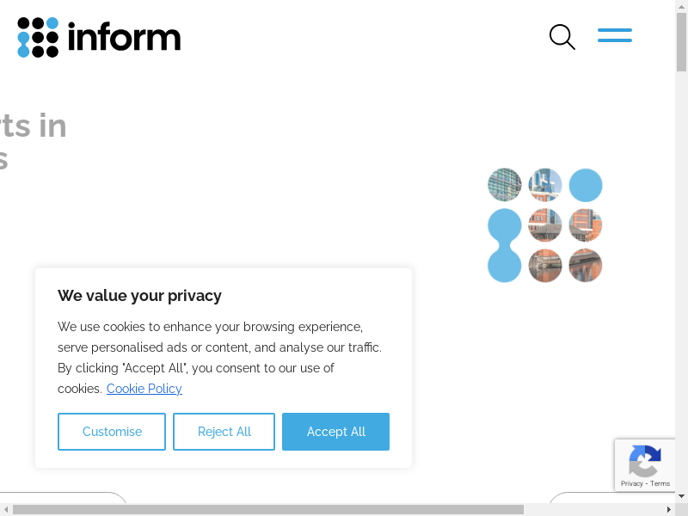The height and width of the screenshot is (516, 688).
Task: Click the reCAPTCHA badge logo
Action: [644, 460]
